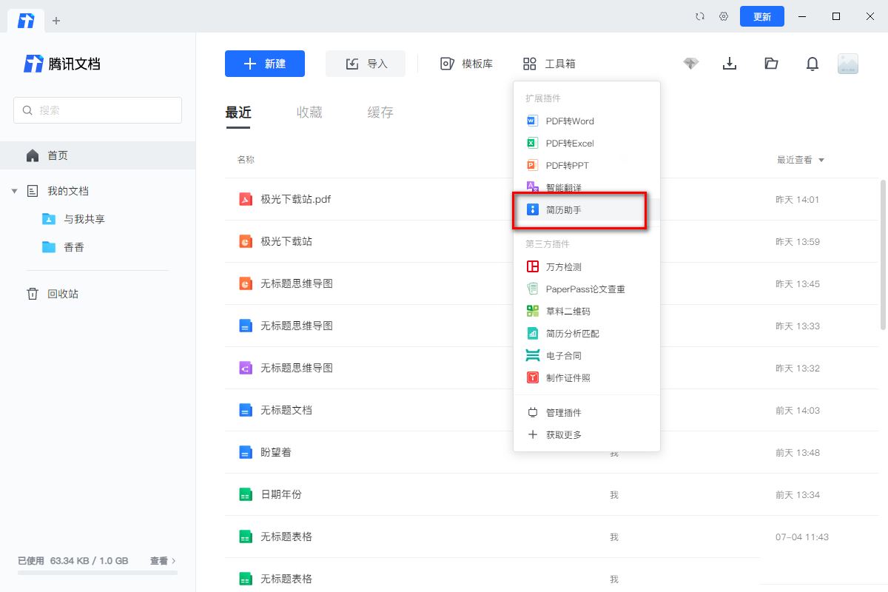The image size is (888, 592).
Task: Click the 导入 button
Action: click(366, 64)
